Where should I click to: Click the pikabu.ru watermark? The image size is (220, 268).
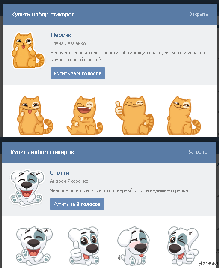[x=208, y=263]
